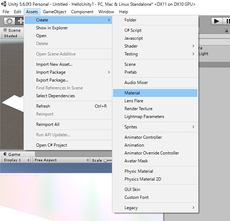
Task: Create an Animator Override Controller
Action: 155,153
